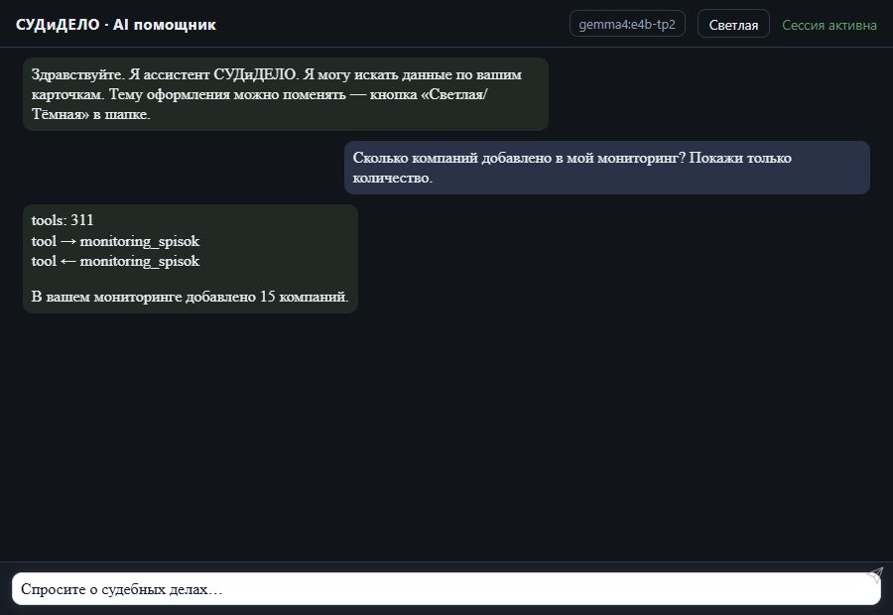Click the 'tool ← monitoring_spisok' result line
Screen dimensions: 893x615
(x=116, y=261)
